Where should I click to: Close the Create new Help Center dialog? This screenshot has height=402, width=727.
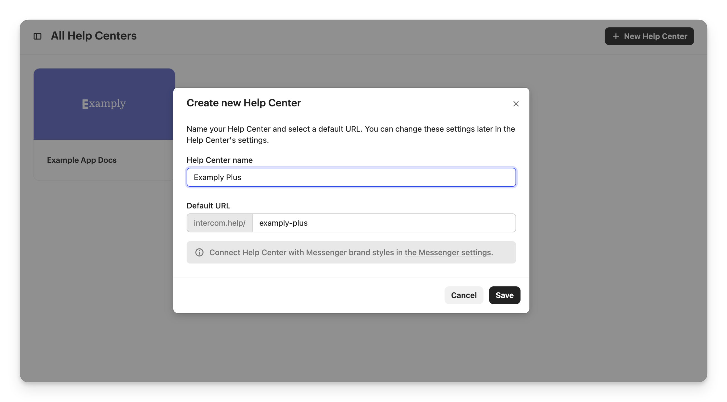[516, 104]
